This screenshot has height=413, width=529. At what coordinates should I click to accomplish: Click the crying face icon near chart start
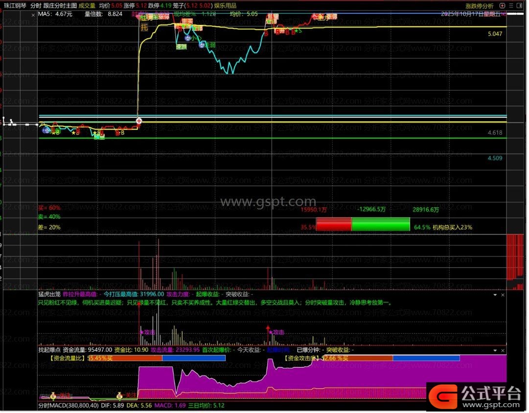pyautogui.click(x=46, y=130)
